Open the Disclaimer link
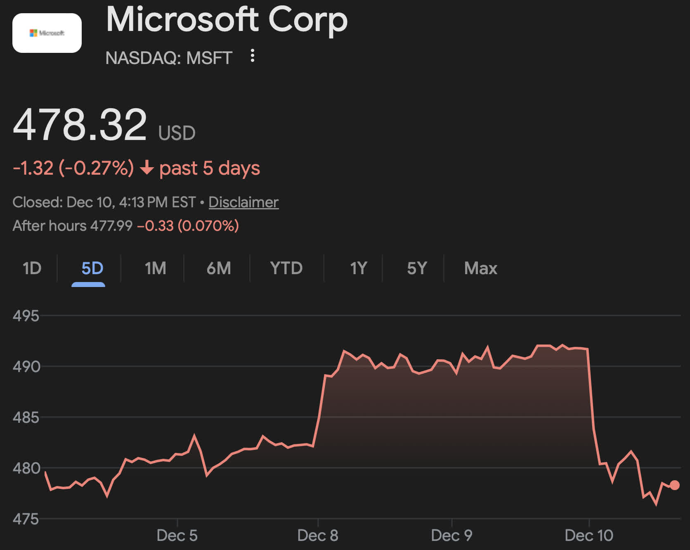 pyautogui.click(x=243, y=202)
